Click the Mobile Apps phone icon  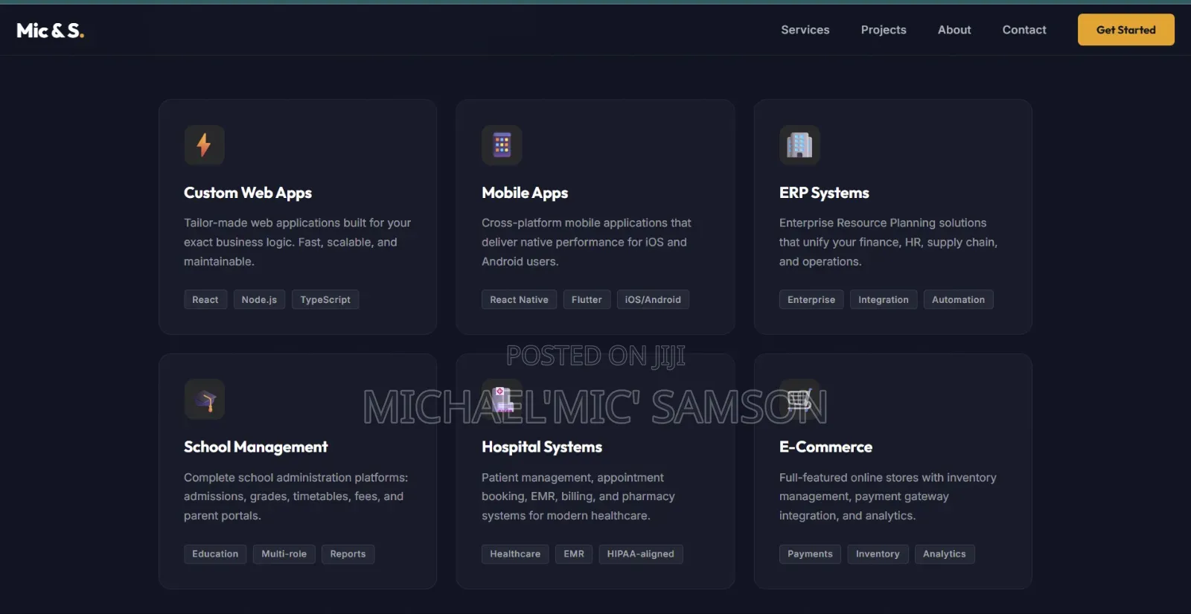(x=502, y=144)
